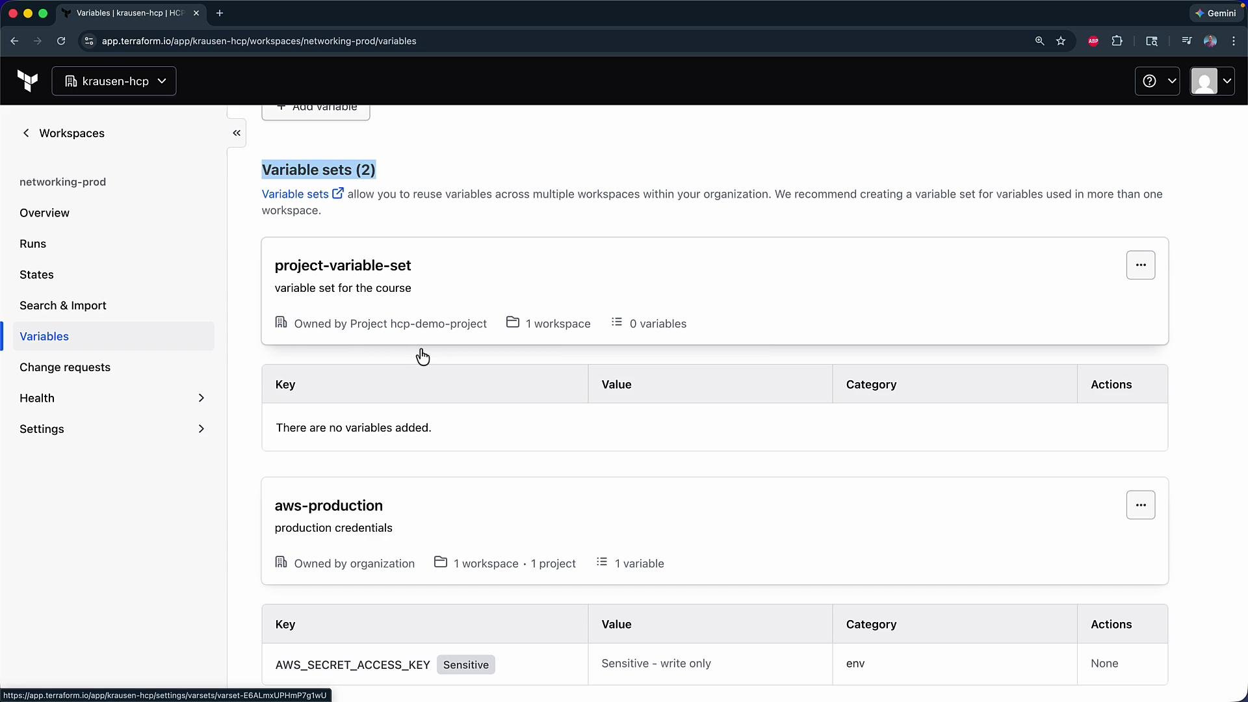The width and height of the screenshot is (1248, 702).
Task: Click the media control icon in toolbar
Action: pyautogui.click(x=1186, y=41)
